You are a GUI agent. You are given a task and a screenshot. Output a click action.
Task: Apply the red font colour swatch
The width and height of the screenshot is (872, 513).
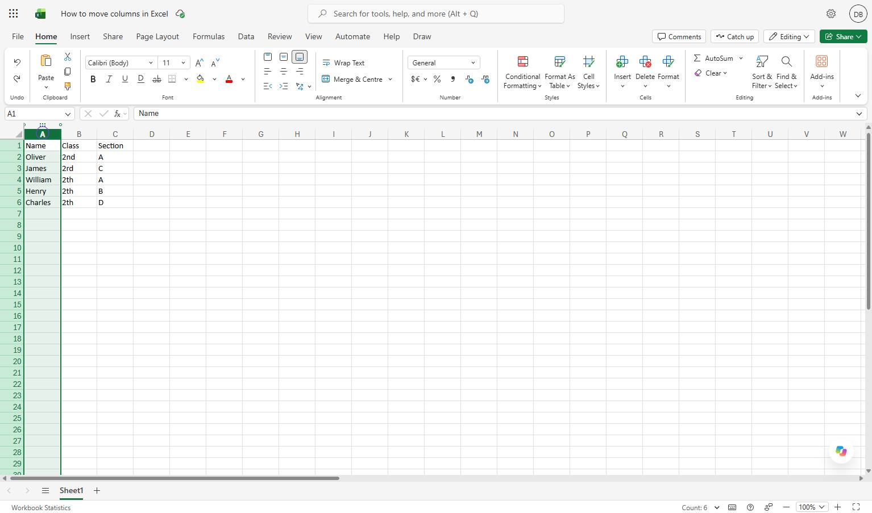229,80
